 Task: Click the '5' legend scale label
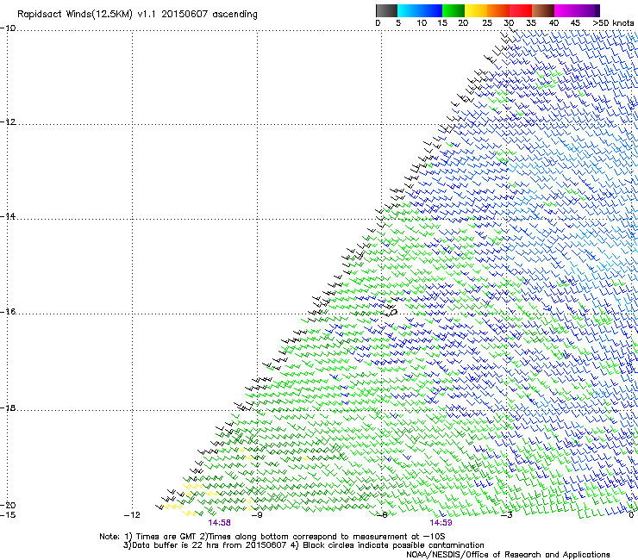(398, 23)
